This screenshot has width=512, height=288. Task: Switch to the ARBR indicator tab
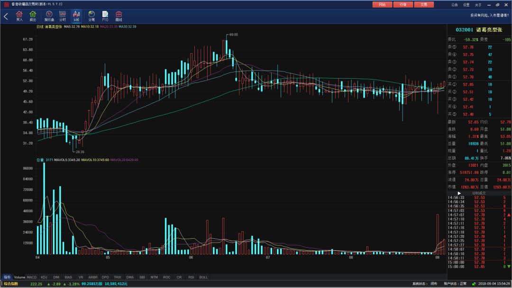click(93, 277)
